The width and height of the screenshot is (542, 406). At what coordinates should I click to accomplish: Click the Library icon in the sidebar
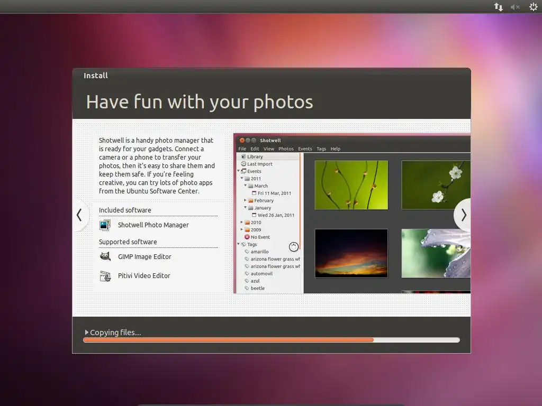[x=243, y=156]
